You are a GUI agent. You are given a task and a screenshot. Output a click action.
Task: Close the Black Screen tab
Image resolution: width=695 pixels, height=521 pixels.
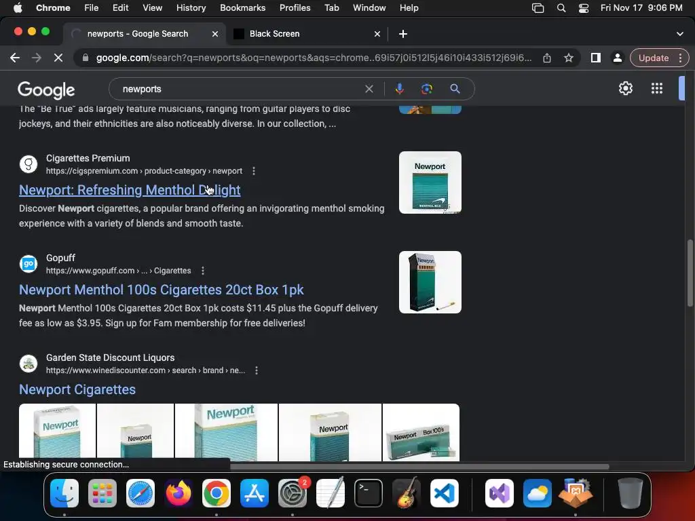377,34
